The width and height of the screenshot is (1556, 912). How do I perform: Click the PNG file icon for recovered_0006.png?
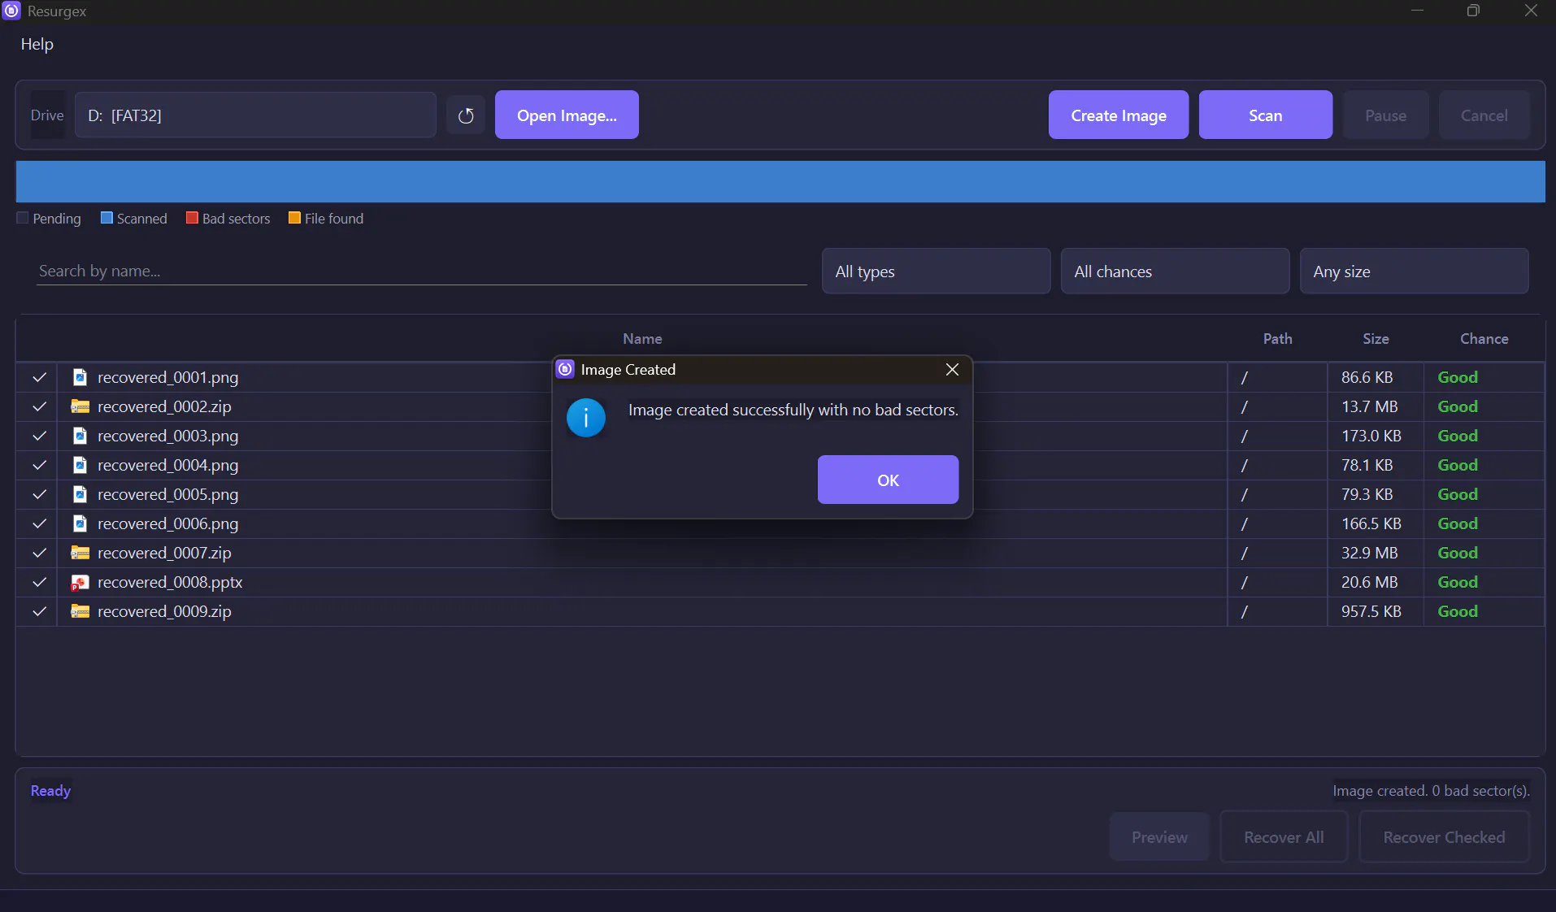[80, 523]
